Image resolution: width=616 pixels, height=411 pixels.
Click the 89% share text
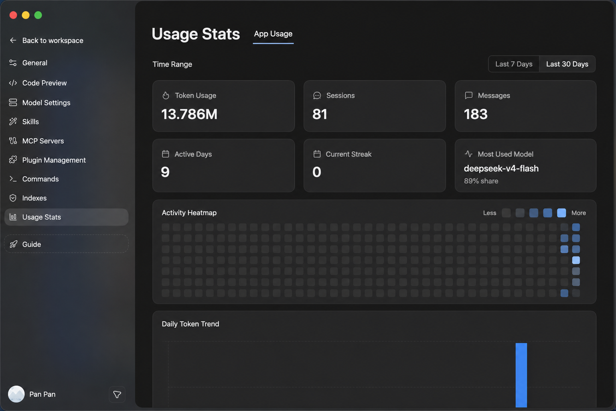tap(481, 181)
